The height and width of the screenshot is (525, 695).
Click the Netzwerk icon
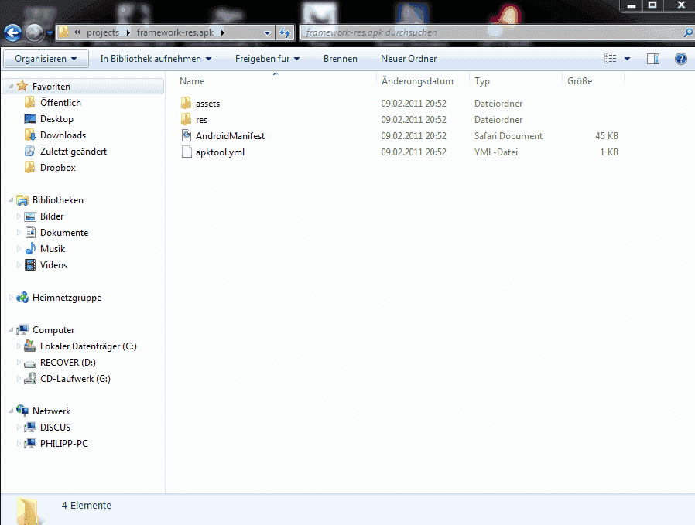click(x=22, y=411)
